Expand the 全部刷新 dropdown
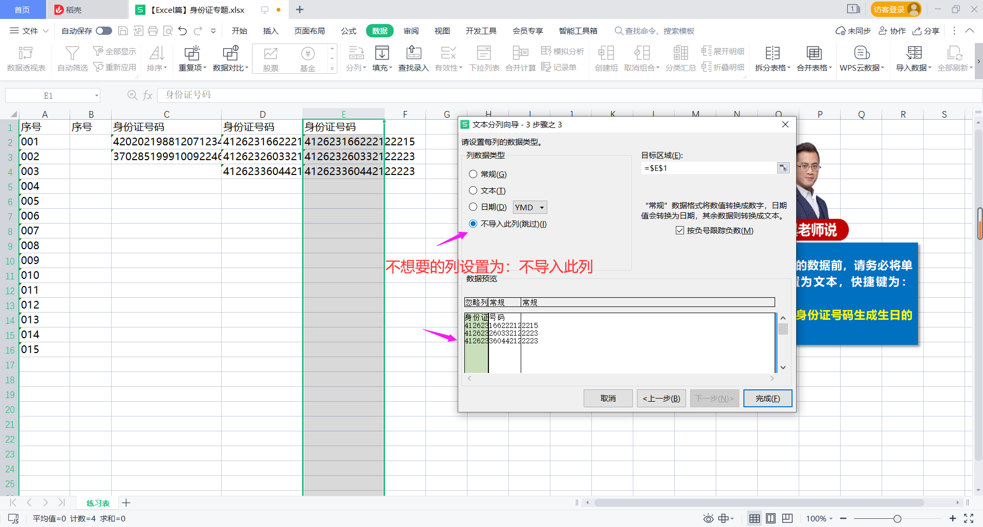The width and height of the screenshot is (983, 527). click(x=971, y=68)
